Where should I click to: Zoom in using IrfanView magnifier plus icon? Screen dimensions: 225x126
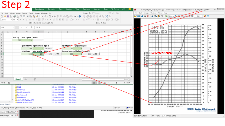[x=176, y=16]
